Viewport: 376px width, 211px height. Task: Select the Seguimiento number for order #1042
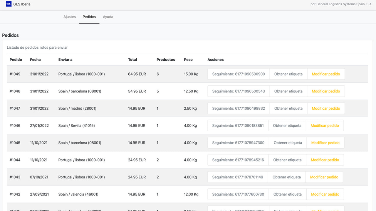237,194
